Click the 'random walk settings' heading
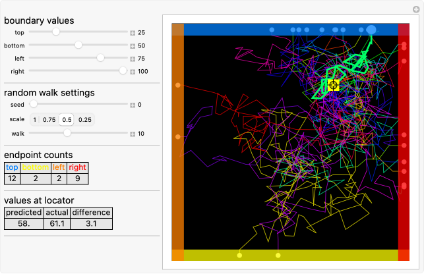The width and height of the screenshot is (424, 274). (49, 93)
